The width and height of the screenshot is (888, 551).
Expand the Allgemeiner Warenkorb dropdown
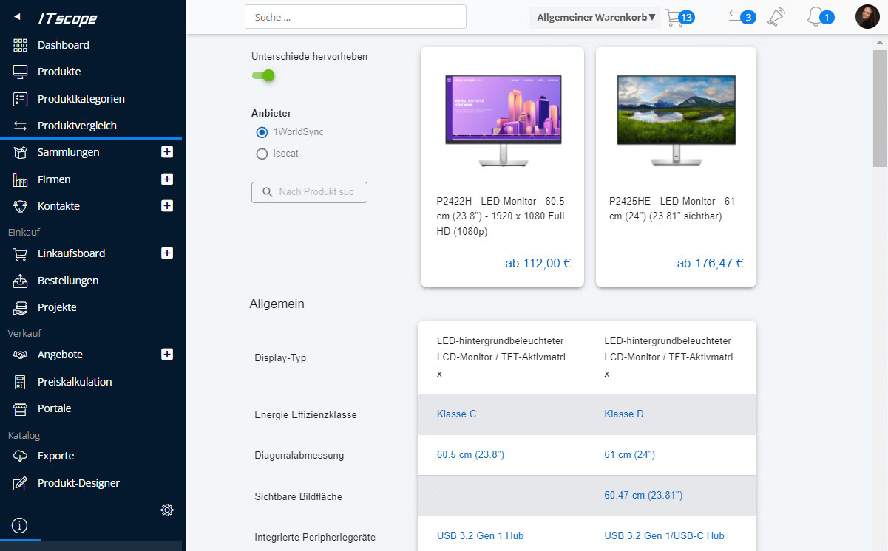(x=595, y=17)
